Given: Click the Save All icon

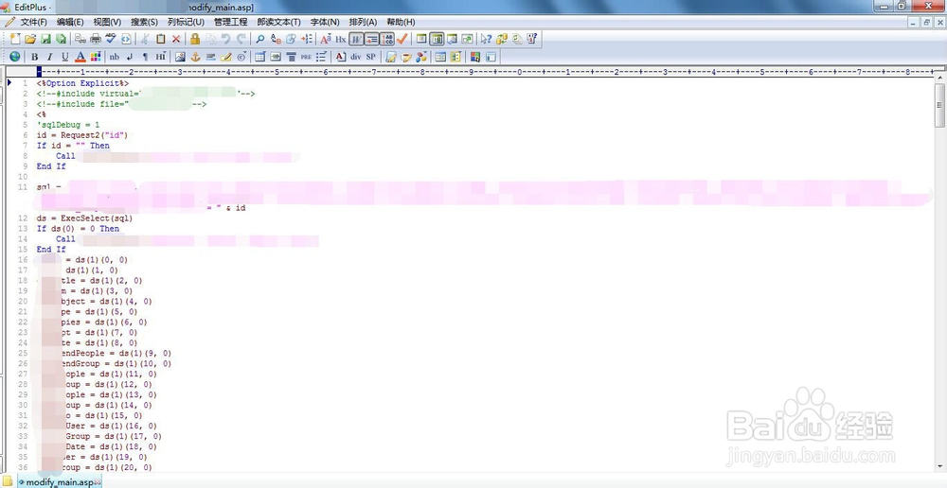Looking at the screenshot, I should click(x=61, y=39).
